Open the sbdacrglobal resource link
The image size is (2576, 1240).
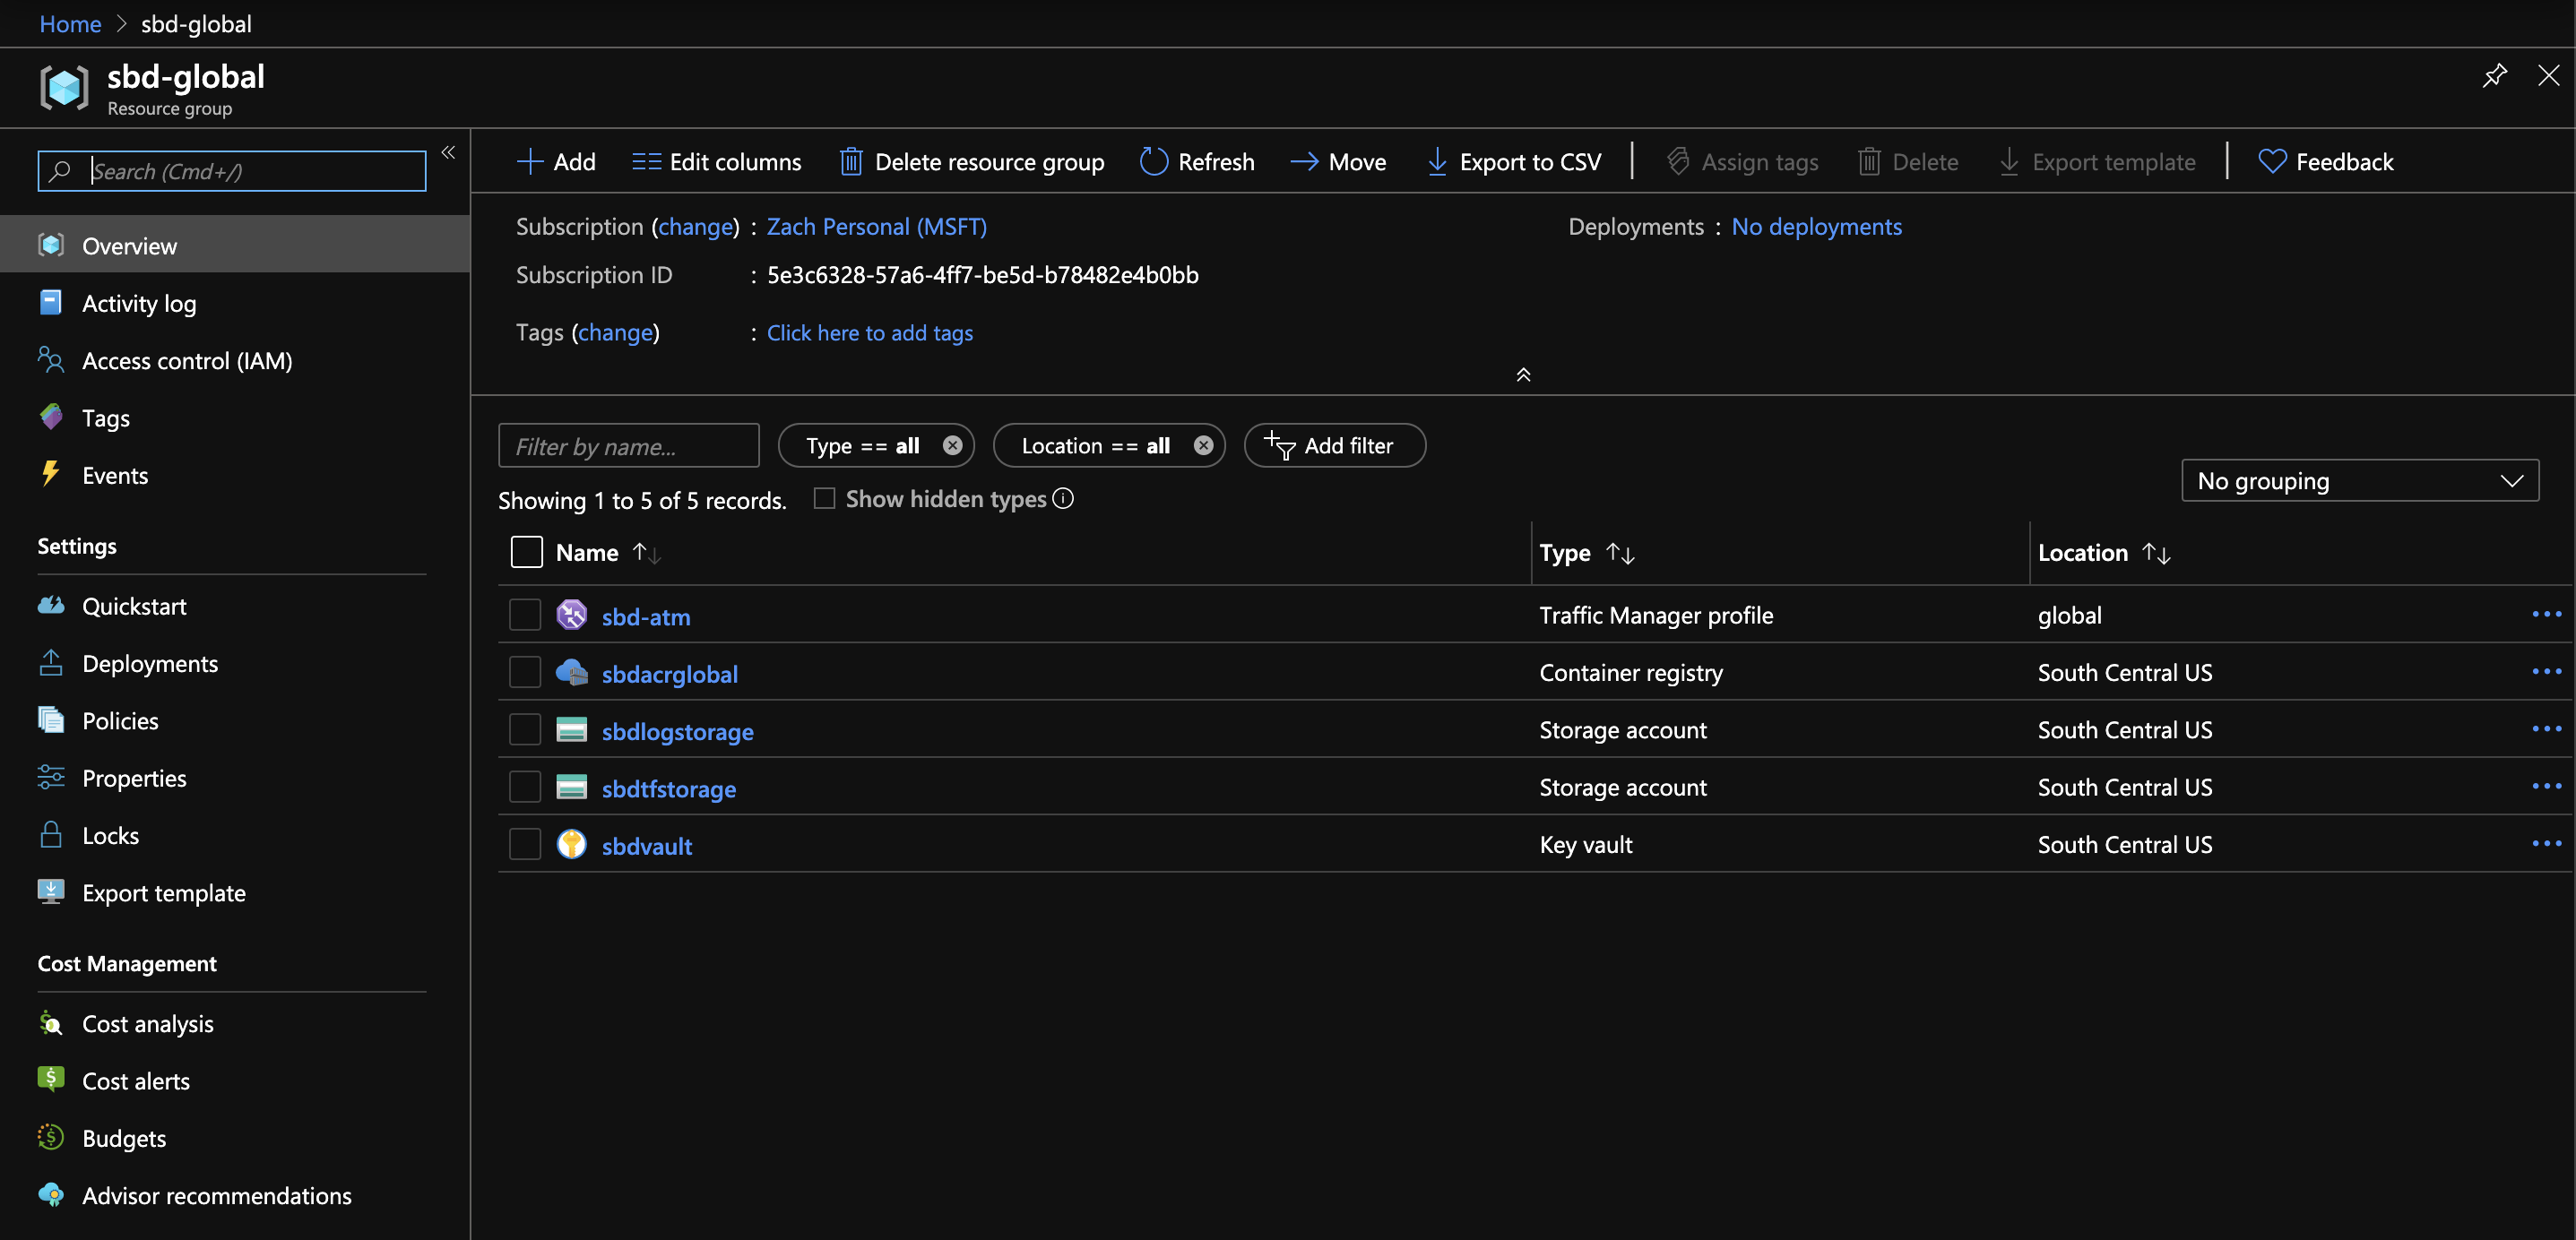(x=669, y=673)
